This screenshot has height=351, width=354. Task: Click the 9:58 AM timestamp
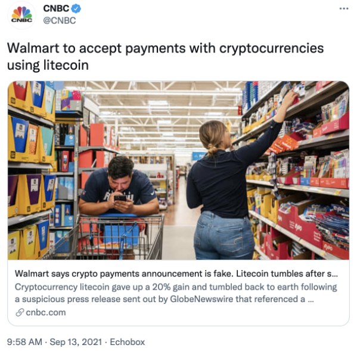[24, 341]
